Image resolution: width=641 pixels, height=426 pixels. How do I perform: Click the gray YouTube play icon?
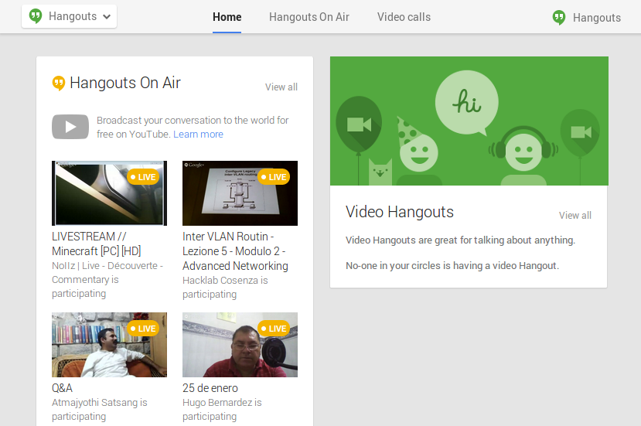click(x=70, y=127)
